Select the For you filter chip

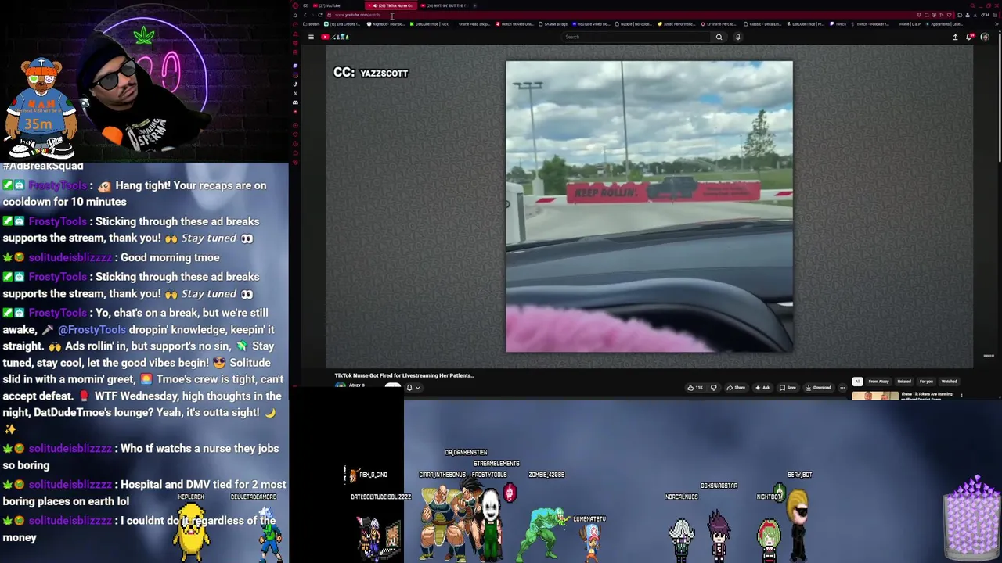pos(926,382)
